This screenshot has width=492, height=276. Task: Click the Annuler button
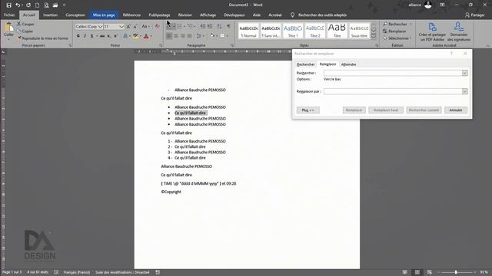(456, 110)
